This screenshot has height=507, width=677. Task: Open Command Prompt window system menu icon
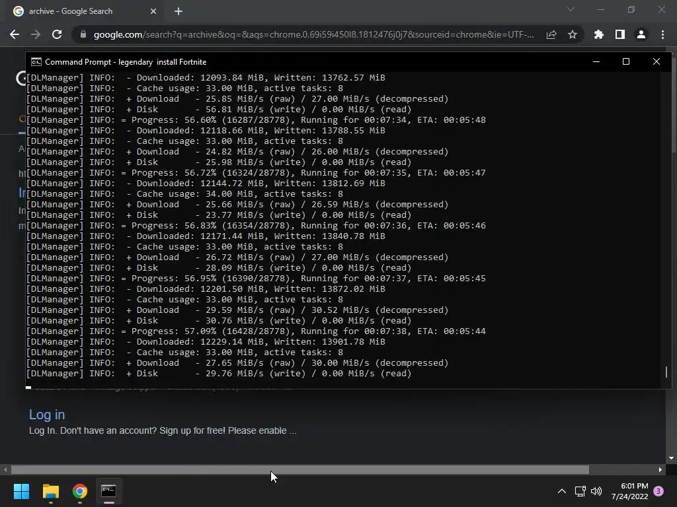(x=36, y=62)
